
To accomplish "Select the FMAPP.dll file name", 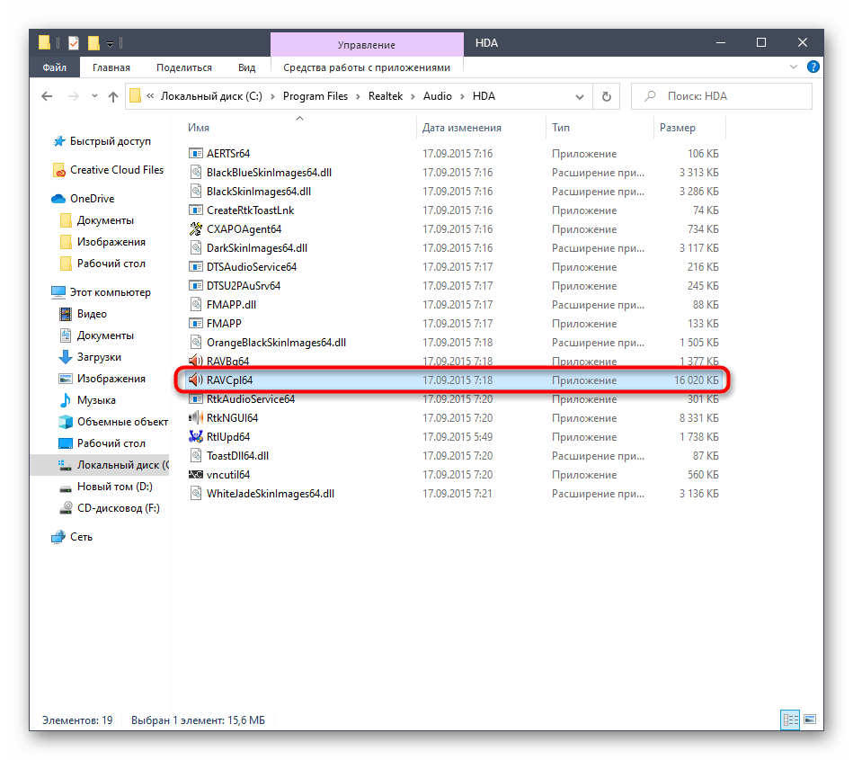I will (231, 305).
